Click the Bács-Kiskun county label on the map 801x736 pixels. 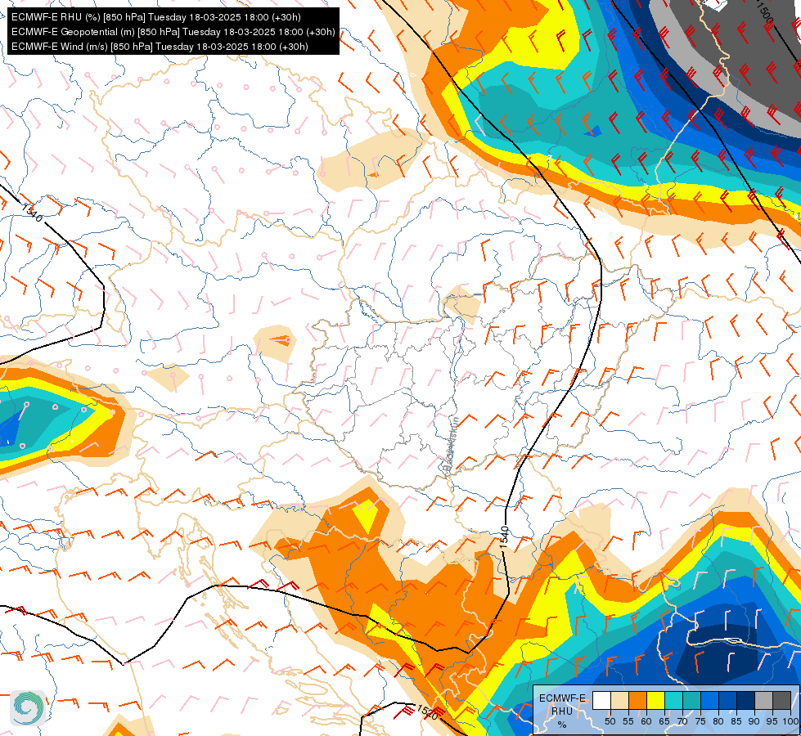(x=450, y=443)
